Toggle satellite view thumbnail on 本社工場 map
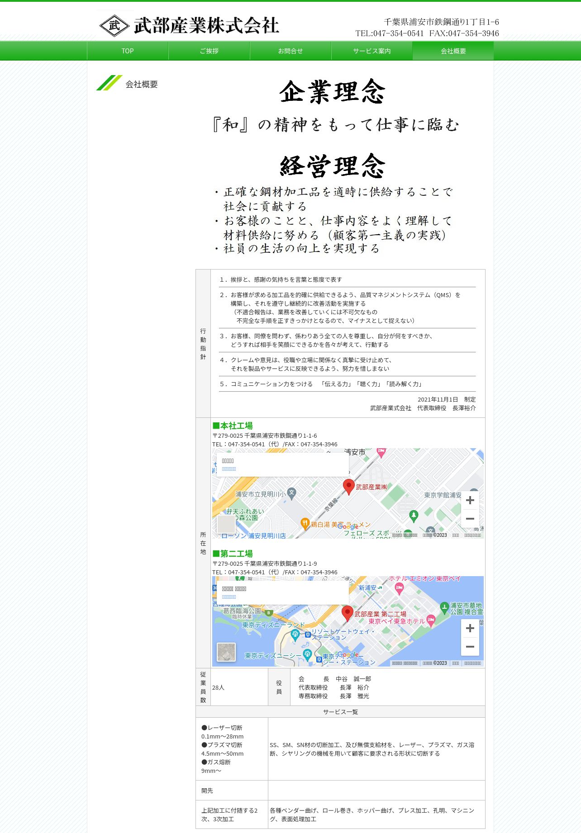 click(x=226, y=524)
